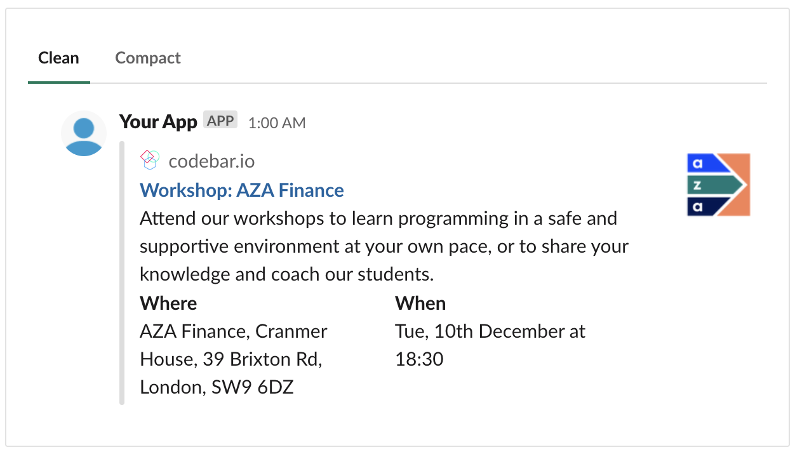Click the London, SW9 6DZ postcode line
The height and width of the screenshot is (452, 795).
(x=217, y=387)
